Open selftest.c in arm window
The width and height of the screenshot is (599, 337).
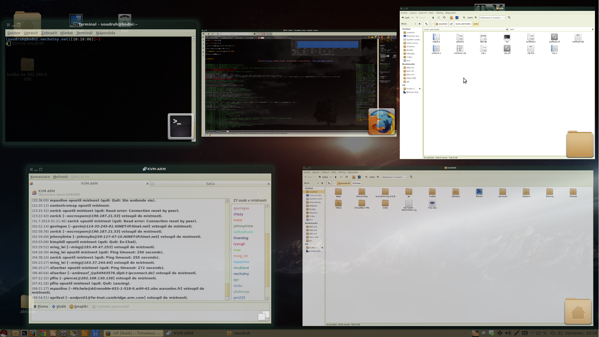pyautogui.click(x=531, y=38)
